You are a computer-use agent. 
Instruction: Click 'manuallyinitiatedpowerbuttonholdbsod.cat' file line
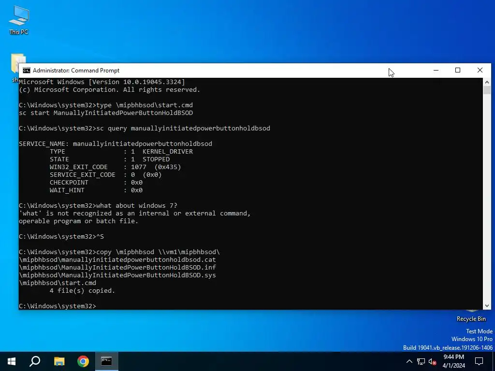[117, 259]
